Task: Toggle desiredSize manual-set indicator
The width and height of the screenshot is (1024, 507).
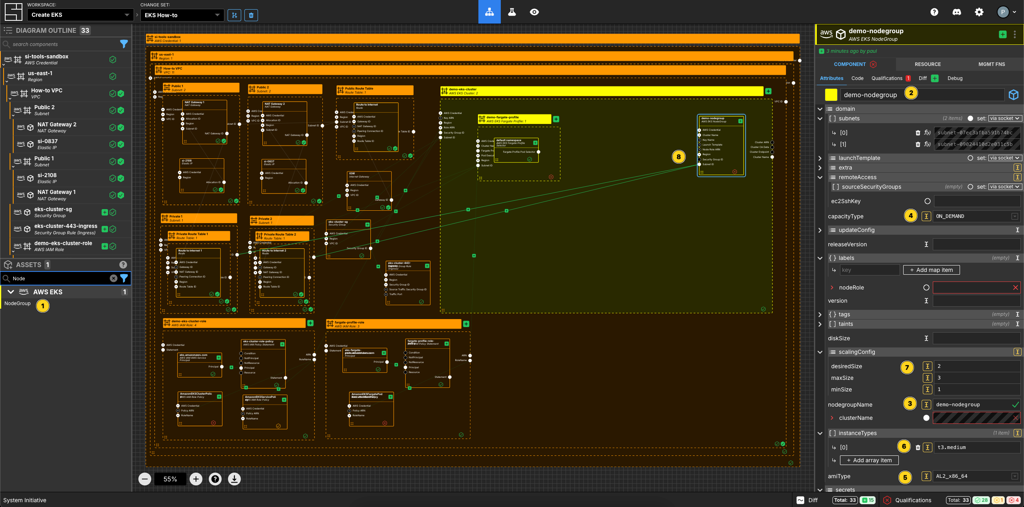Action: [927, 366]
